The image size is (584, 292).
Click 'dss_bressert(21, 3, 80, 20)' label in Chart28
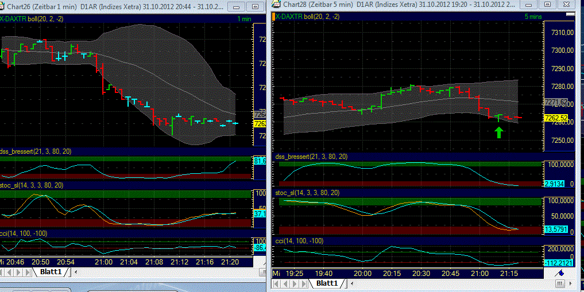(x=311, y=157)
